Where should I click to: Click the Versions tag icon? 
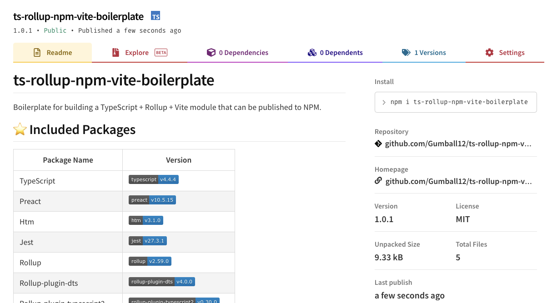tap(405, 52)
